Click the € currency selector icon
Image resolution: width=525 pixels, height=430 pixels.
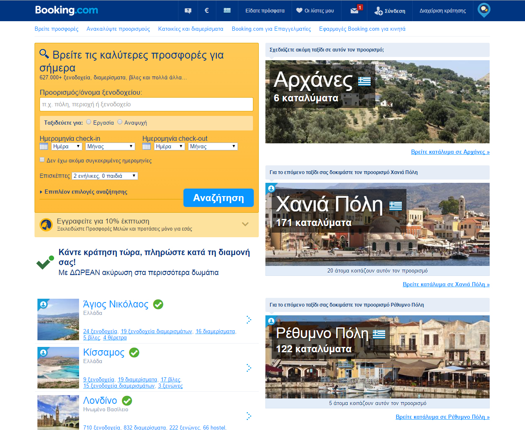coord(206,10)
